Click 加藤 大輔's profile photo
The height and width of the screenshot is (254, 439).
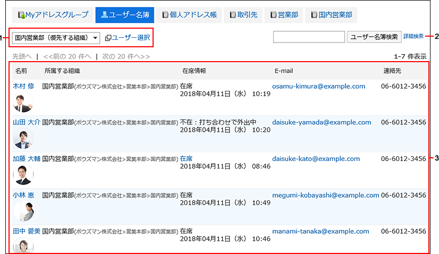tap(23, 175)
